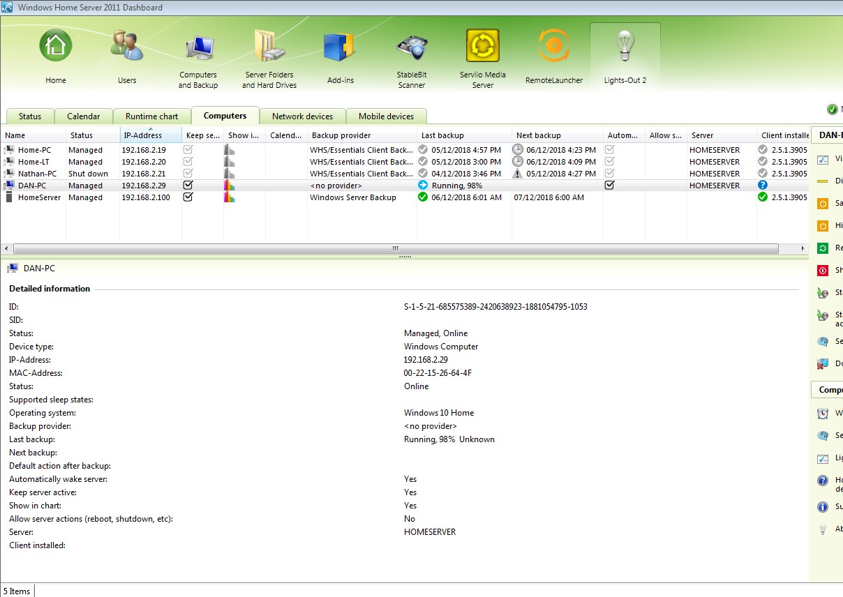Open Serviio Media Server

[483, 59]
